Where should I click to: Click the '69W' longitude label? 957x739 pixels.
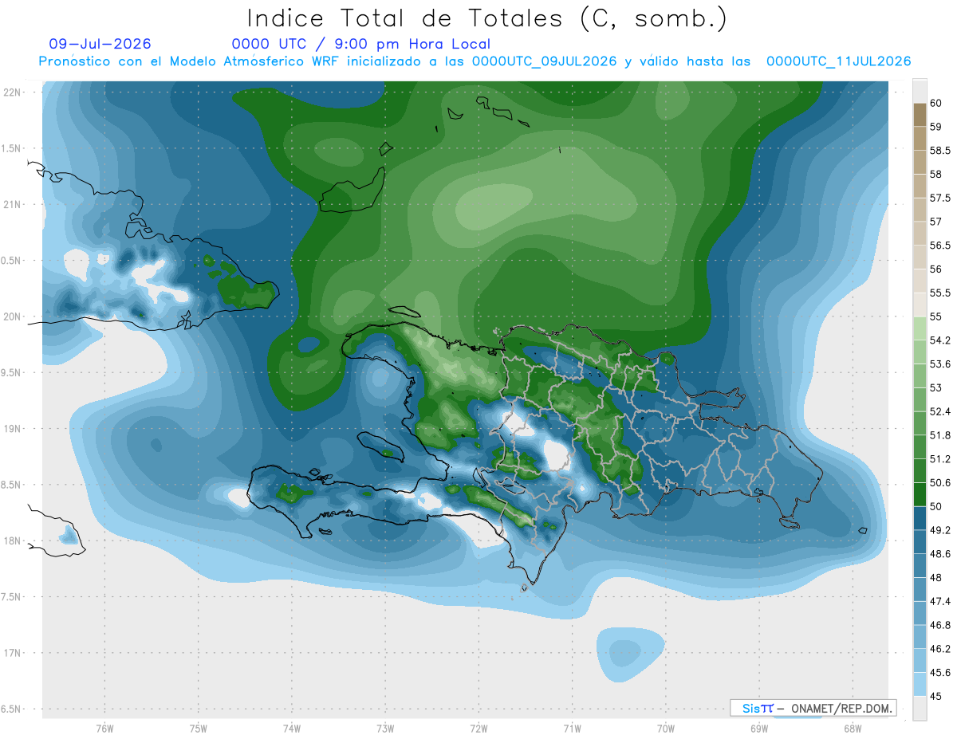click(x=758, y=728)
